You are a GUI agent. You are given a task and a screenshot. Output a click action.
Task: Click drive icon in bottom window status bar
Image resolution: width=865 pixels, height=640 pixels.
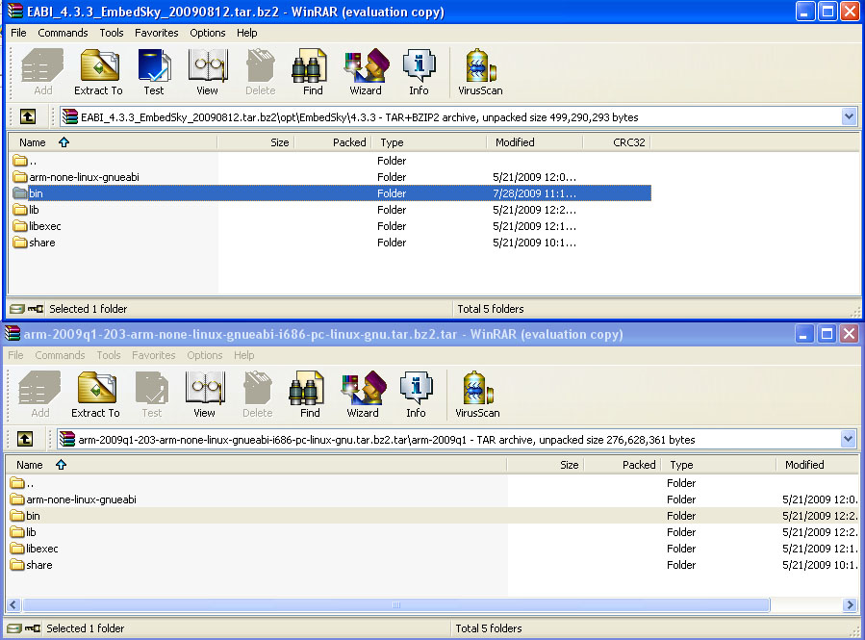(x=14, y=628)
